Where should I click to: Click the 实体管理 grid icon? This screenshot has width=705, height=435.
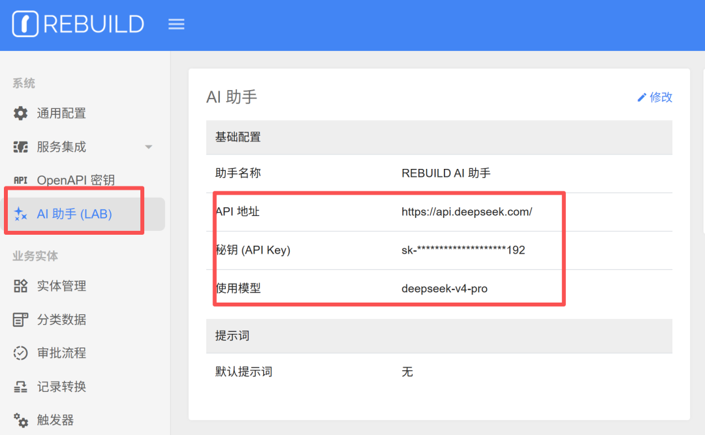[x=20, y=286]
